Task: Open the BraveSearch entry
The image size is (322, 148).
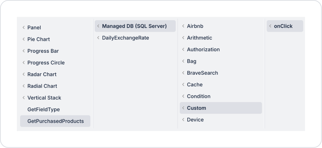Action: pos(202,73)
